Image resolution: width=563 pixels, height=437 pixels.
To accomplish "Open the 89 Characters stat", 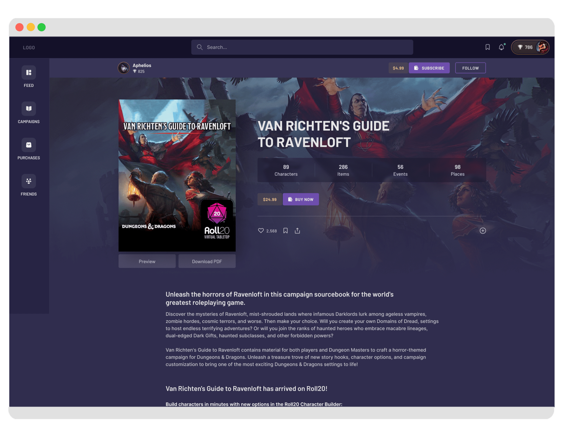I will click(286, 170).
